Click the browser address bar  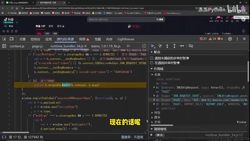click(107, 8)
